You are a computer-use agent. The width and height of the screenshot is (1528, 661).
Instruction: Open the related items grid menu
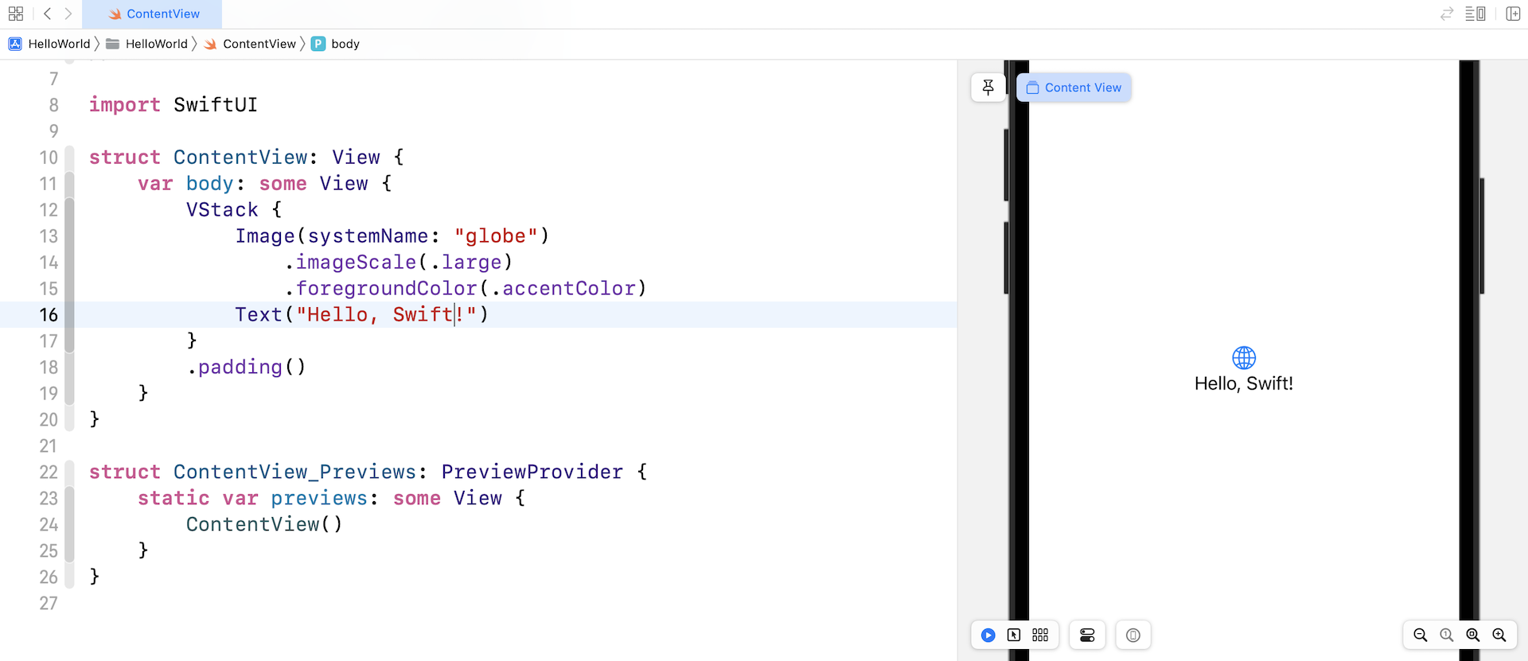tap(16, 14)
